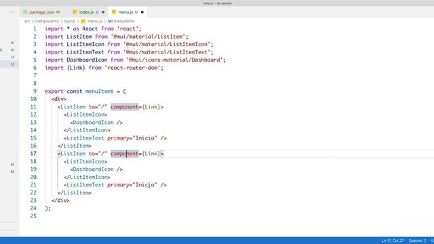Click the JS icon on menu.js tab
Screen dimensions: 434x244
114,12
